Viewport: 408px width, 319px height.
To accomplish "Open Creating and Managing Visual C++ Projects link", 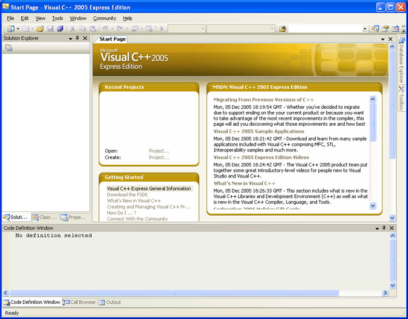I will (x=149, y=207).
